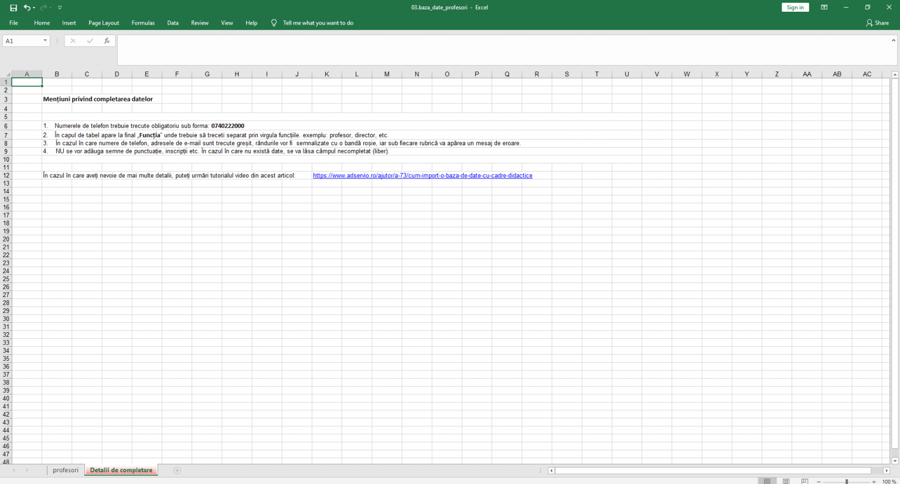The image size is (900, 484).
Task: Add a new worksheet with the plus icon
Action: [176, 470]
